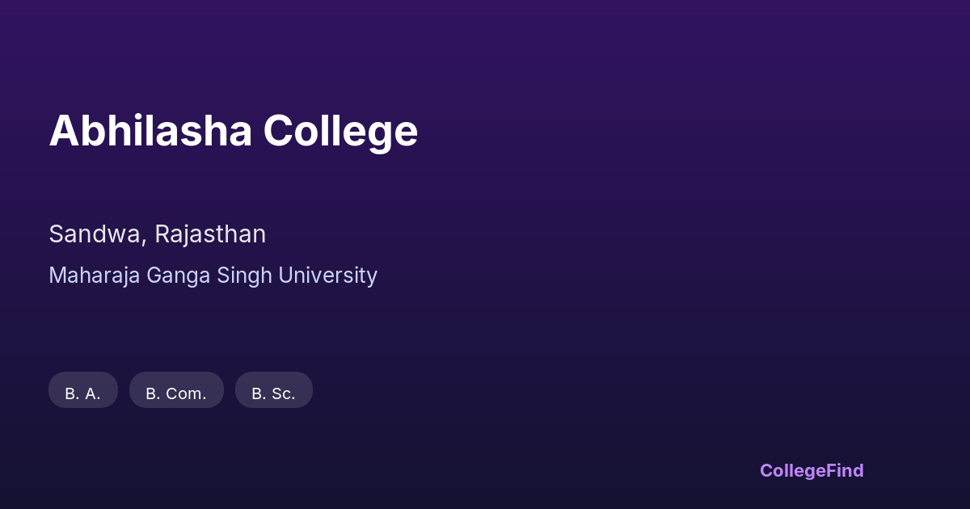Click the "Com." text in the middle tag

click(x=187, y=393)
